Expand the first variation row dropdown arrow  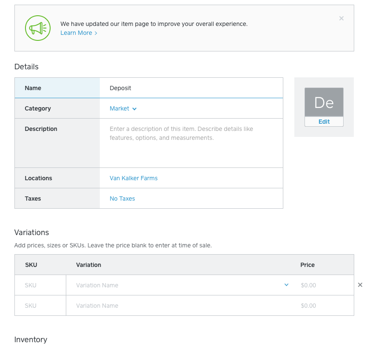(x=286, y=285)
